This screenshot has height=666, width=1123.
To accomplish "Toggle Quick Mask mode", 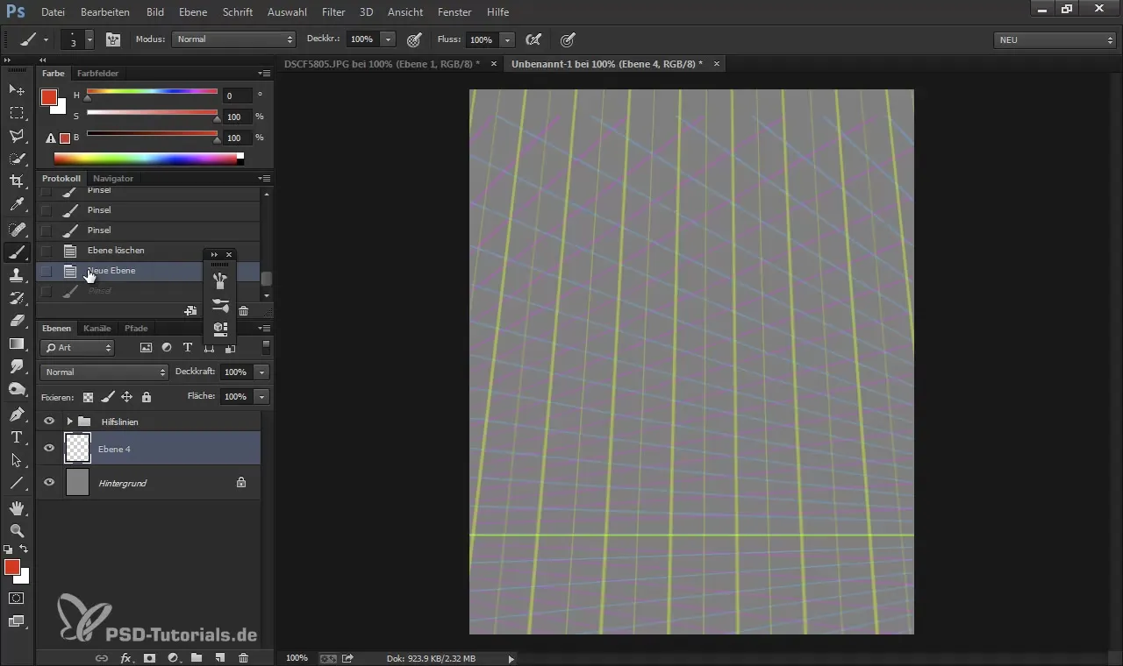I will (17, 599).
